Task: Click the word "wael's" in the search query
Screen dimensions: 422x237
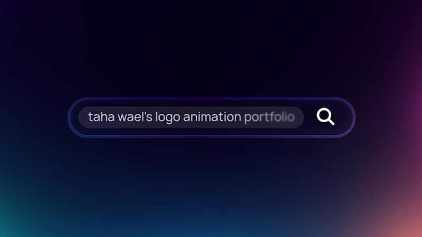Action: click(135, 117)
